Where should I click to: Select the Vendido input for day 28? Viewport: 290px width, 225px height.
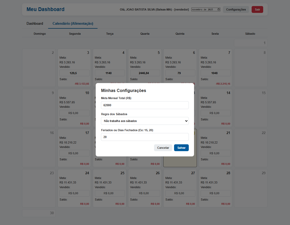click(x=216, y=193)
